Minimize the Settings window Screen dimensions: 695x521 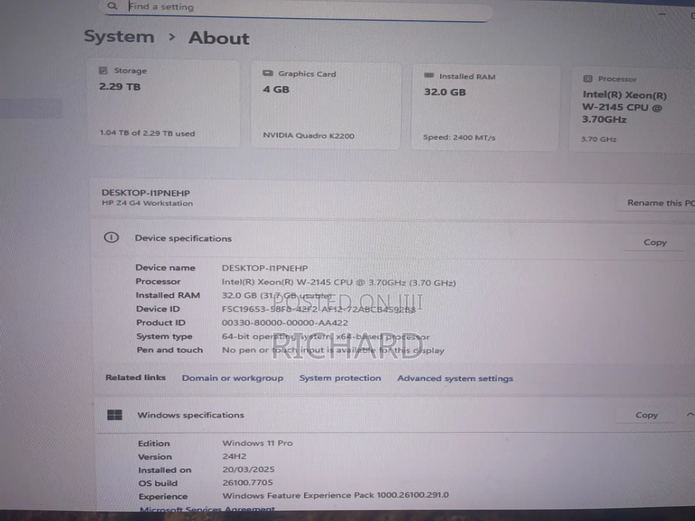coord(662,14)
